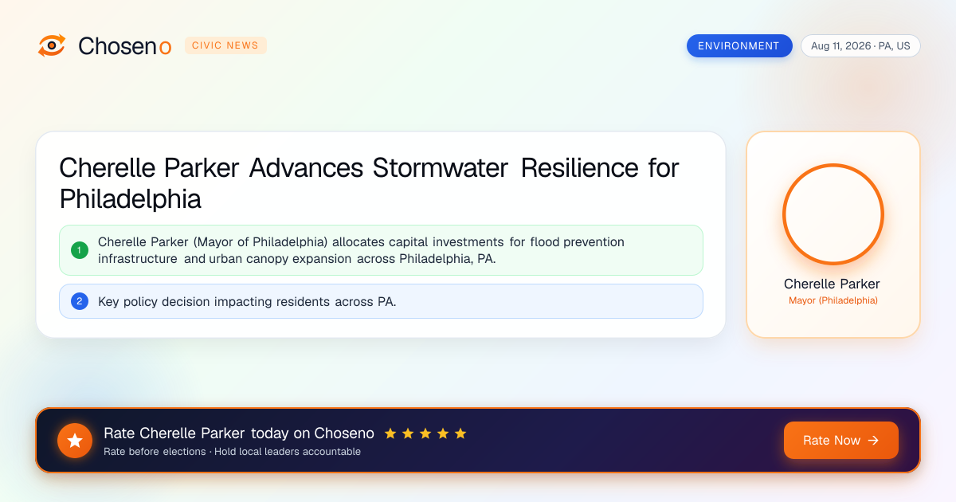Click the Aug 11, 2026 date badge
This screenshot has width=956, height=502.
[x=860, y=45]
